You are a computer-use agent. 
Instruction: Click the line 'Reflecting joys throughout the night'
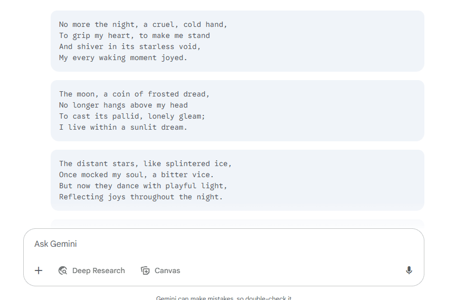[x=141, y=197]
